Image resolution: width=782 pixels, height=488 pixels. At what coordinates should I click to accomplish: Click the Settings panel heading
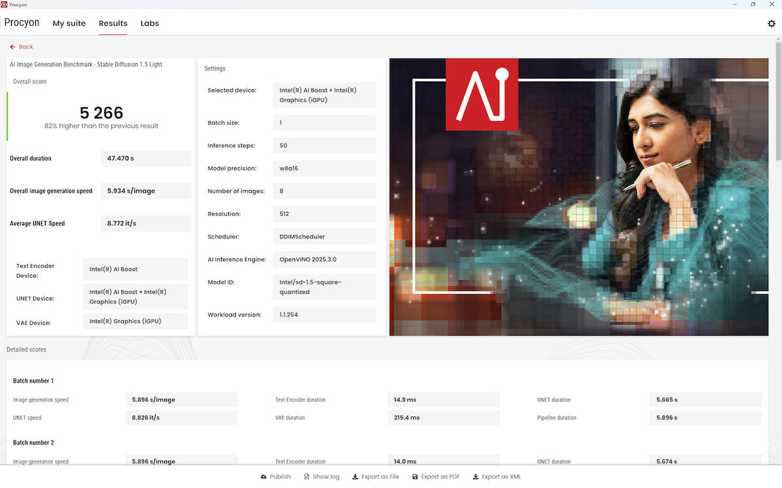coord(215,68)
